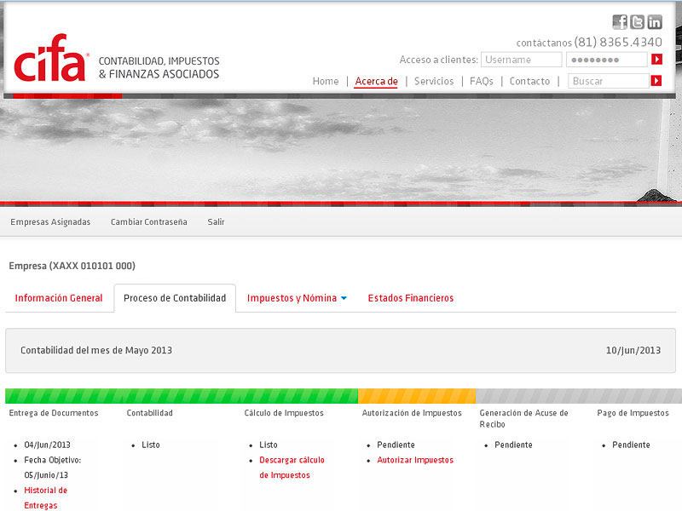Click the red search arrow button
This screenshot has width=682, height=511.
click(656, 81)
